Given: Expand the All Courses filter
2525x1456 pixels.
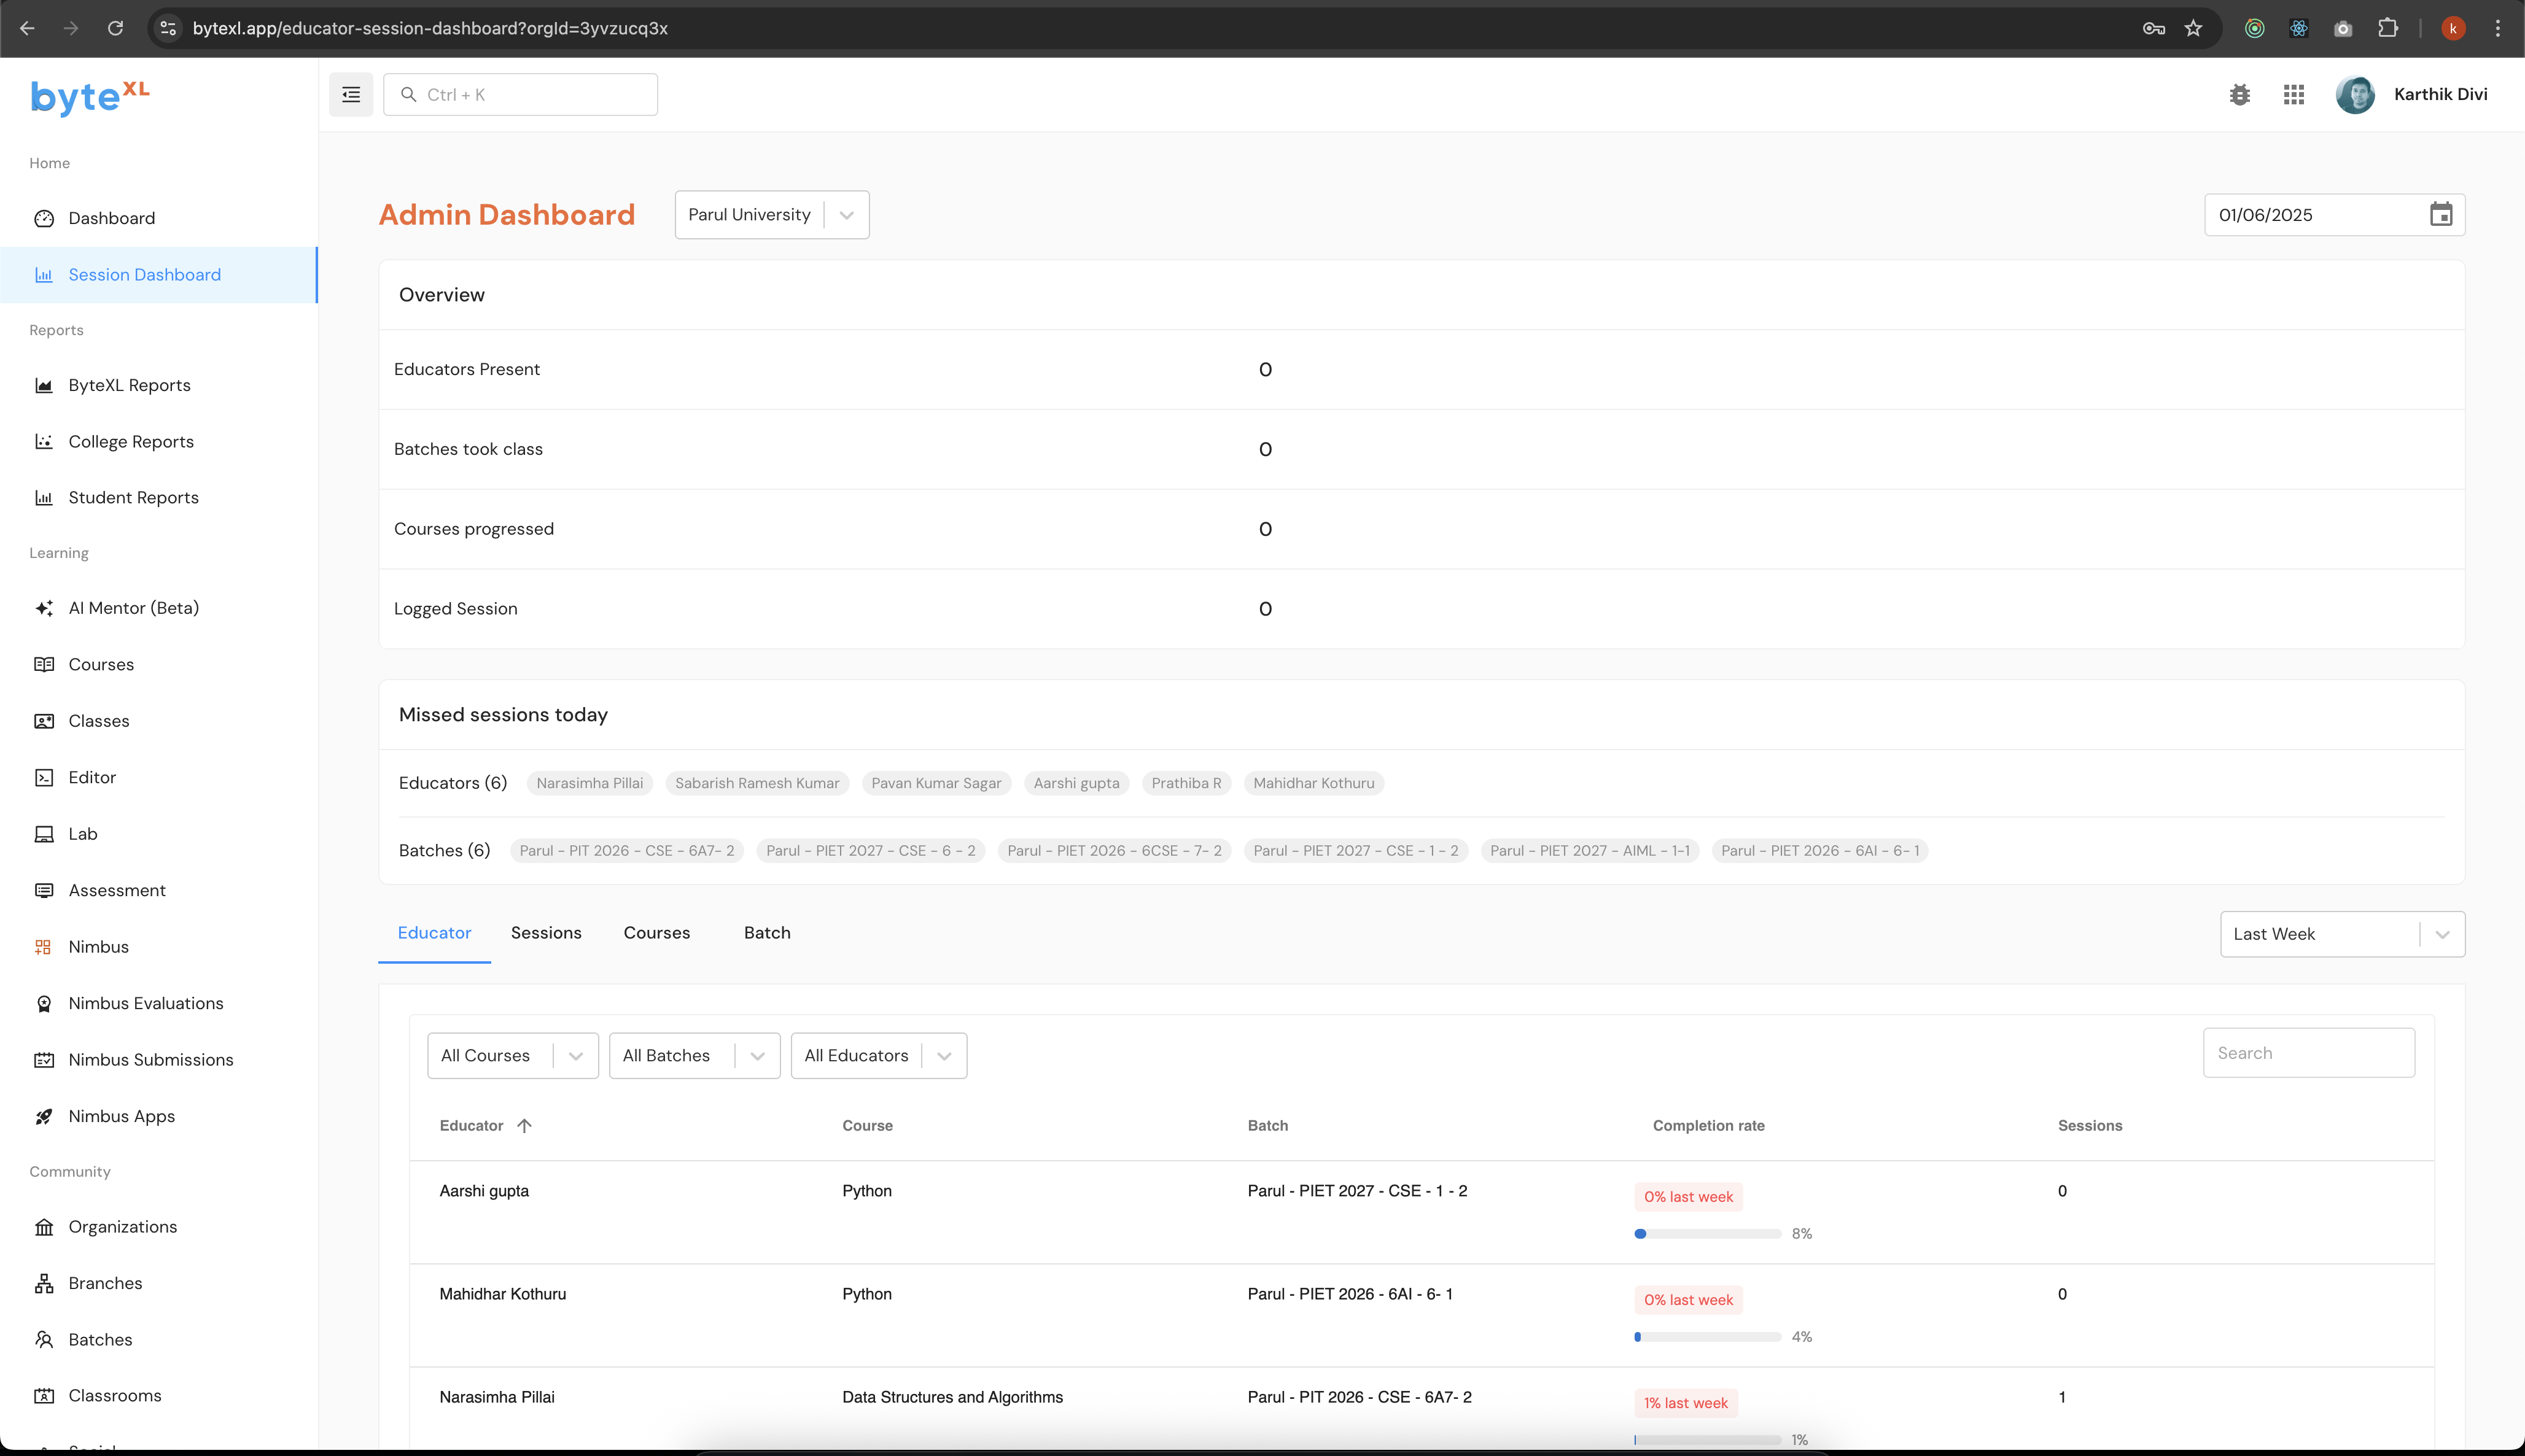Looking at the screenshot, I should (575, 1055).
